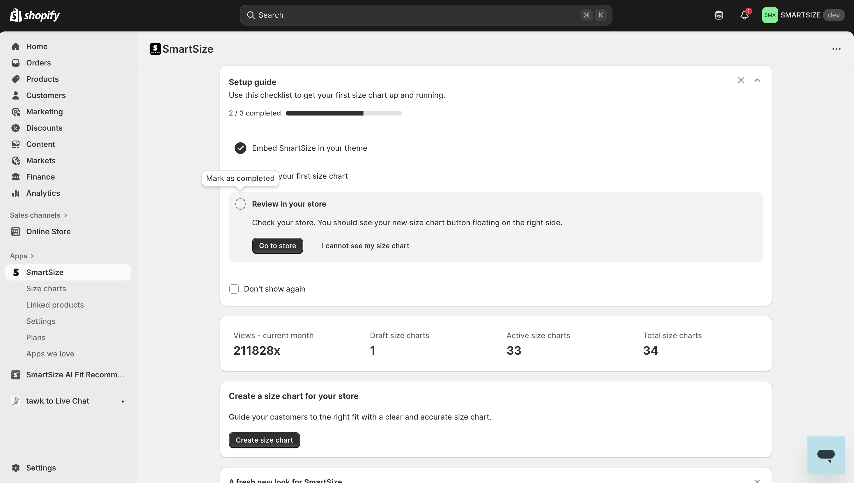This screenshot has height=483, width=854.
Task: Click I cannot see my size chart
Action: click(x=365, y=246)
